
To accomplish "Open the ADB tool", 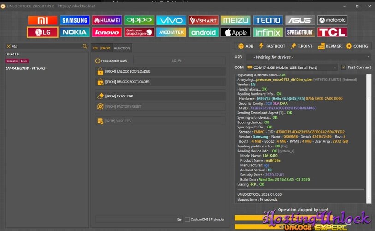I will [245, 46].
